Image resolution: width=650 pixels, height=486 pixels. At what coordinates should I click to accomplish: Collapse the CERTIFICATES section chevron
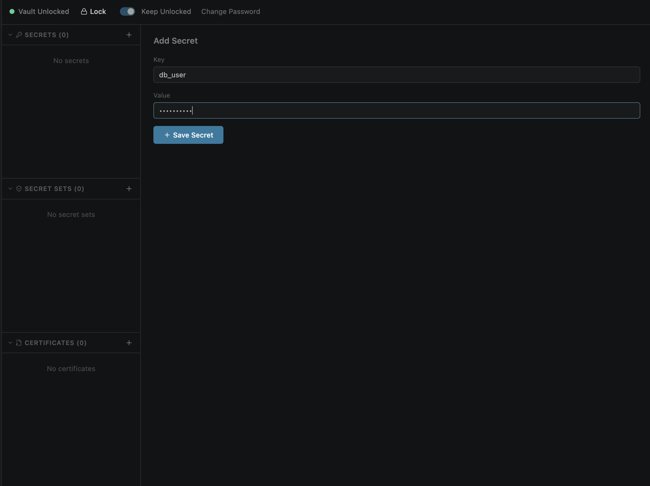coord(10,343)
